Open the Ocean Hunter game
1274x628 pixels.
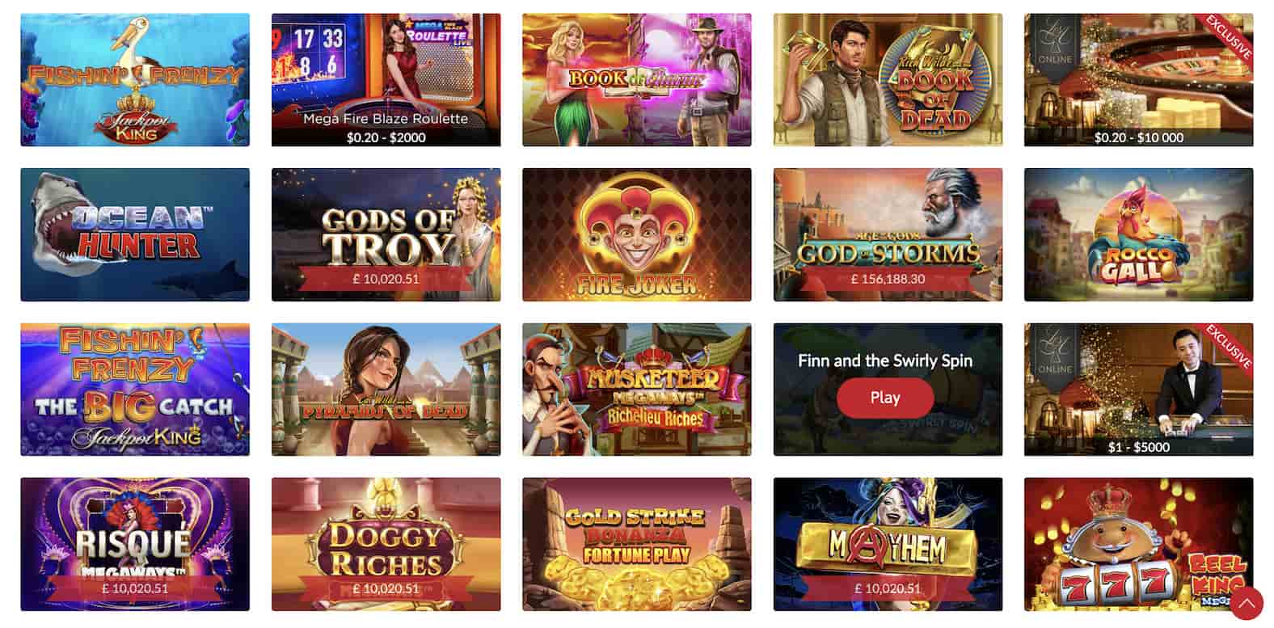point(135,234)
